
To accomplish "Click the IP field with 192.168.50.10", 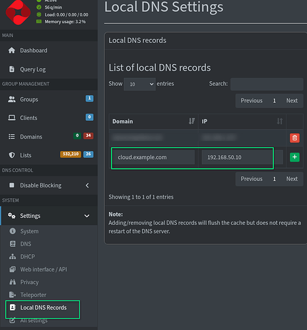I will pyautogui.click(x=242, y=157).
